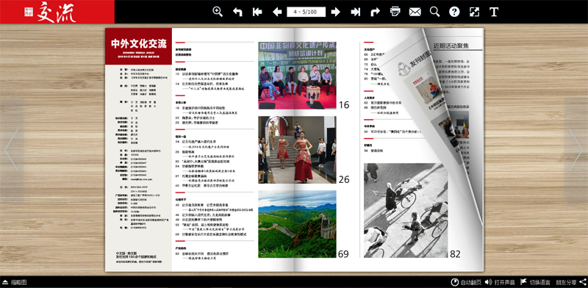This screenshot has width=588, height=288.
Task: Click the 近期活动聚焦 heading on turning page
Action: 451,46
